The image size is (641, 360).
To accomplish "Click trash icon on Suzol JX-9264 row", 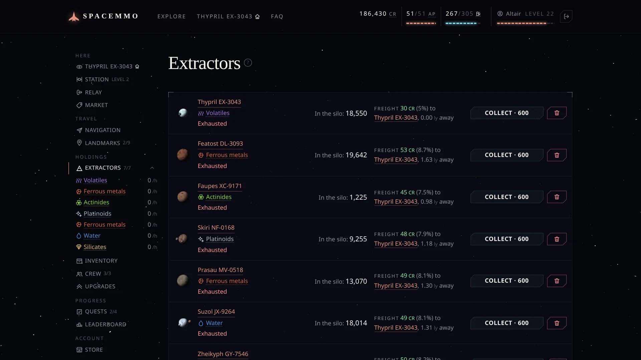I will pos(557,323).
